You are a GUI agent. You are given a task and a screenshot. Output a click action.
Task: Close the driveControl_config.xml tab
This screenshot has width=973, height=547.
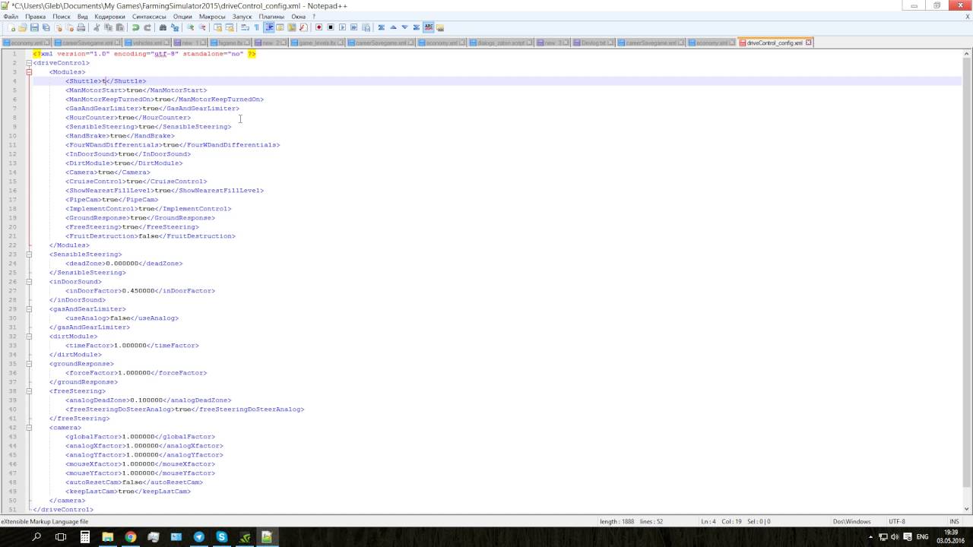click(809, 43)
